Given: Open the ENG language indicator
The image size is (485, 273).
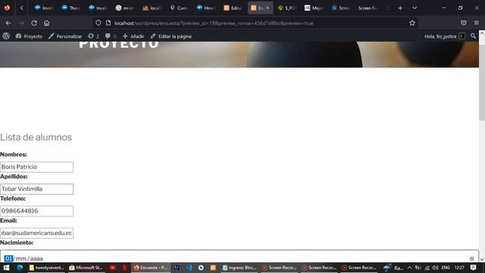Looking at the screenshot, I should click(446, 268).
